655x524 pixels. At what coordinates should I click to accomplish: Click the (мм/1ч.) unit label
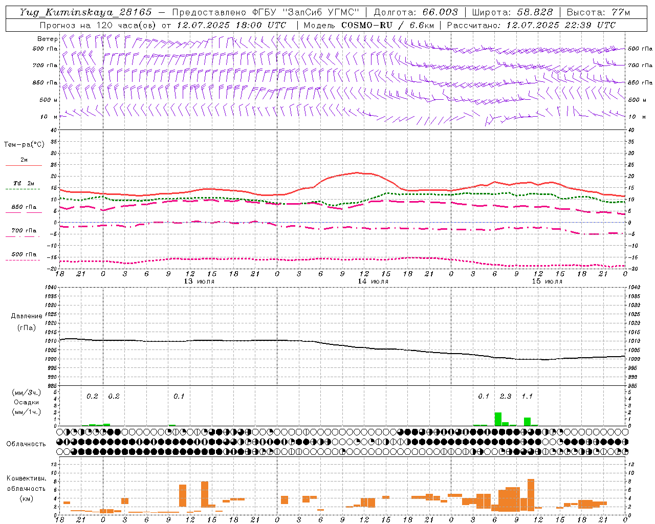pos(27,412)
